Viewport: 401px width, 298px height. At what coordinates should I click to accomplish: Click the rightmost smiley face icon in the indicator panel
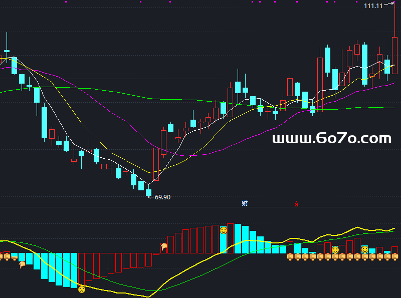coord(365,249)
